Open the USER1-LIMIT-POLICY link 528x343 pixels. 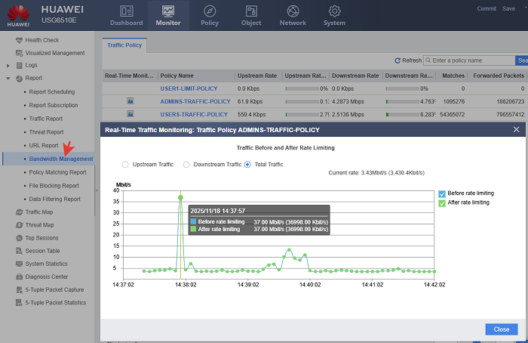pos(189,88)
